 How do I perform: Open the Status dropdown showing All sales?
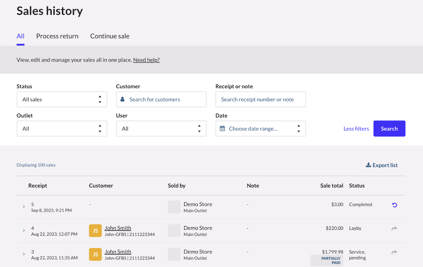pos(62,99)
